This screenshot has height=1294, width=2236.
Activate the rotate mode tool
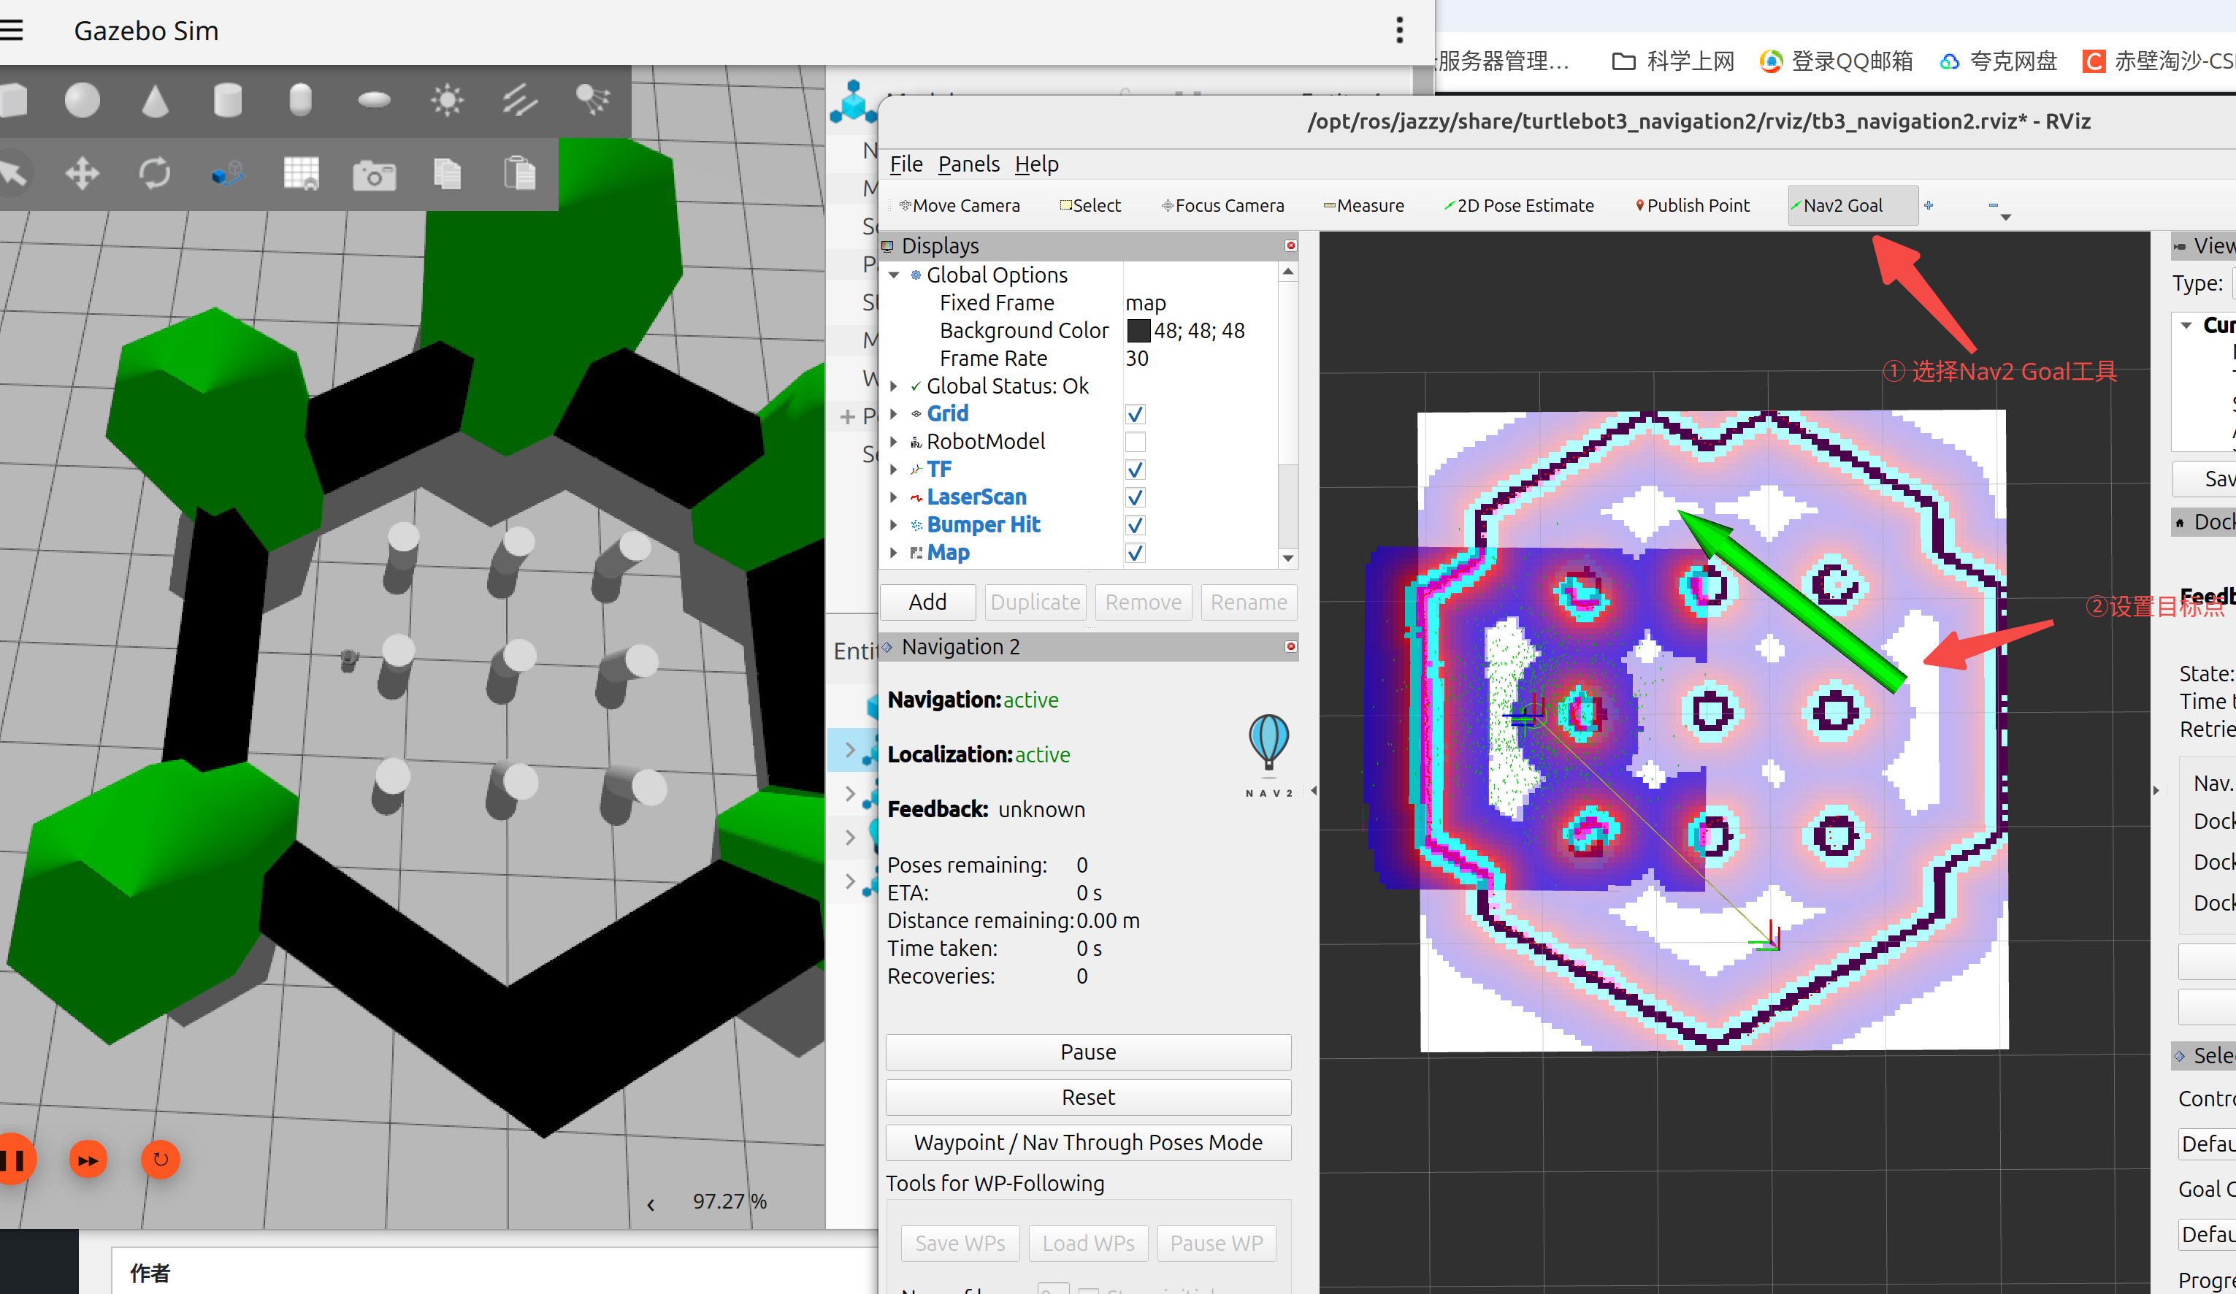click(x=156, y=173)
